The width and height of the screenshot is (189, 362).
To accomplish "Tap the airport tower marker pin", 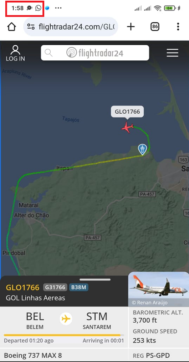I will click(x=142, y=149).
